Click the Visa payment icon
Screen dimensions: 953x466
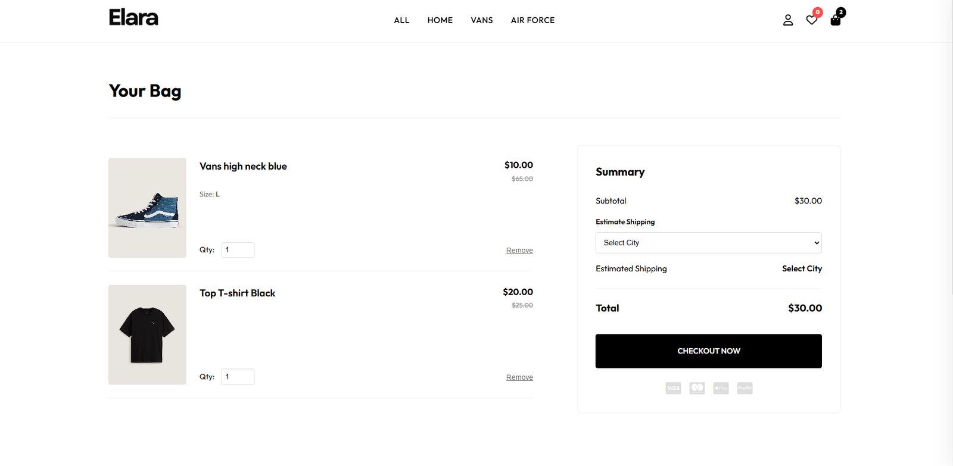[673, 388]
